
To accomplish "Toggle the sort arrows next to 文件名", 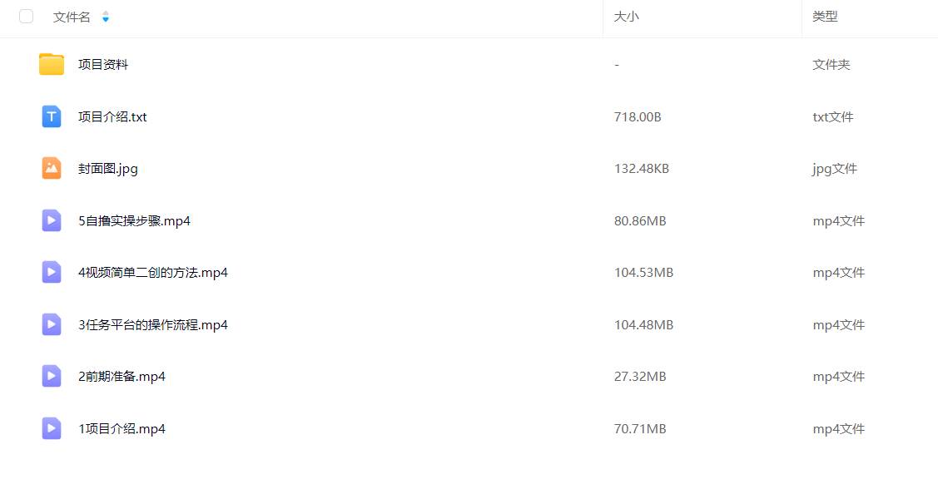I will 106,17.
